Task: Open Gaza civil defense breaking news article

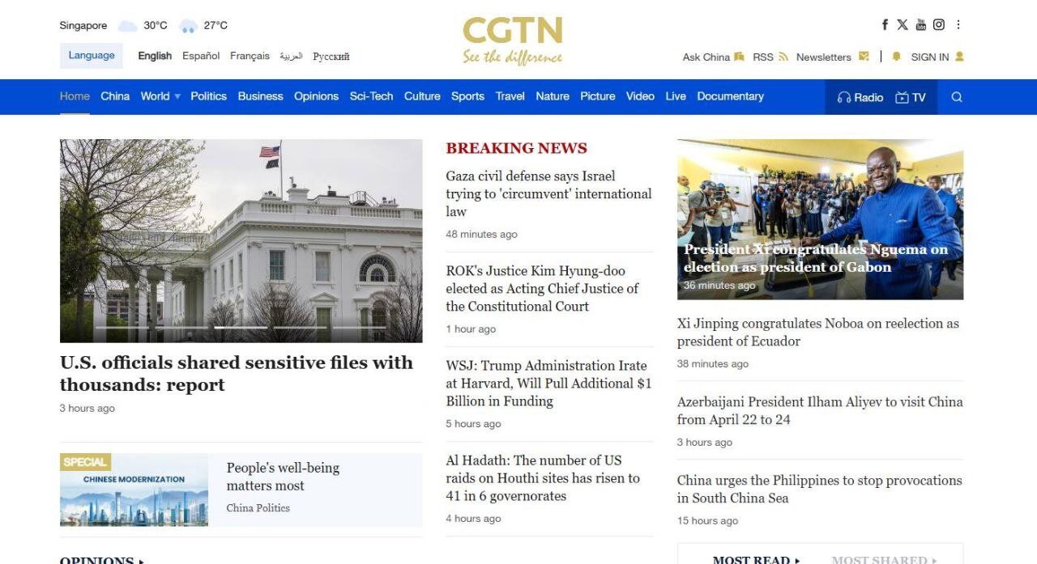Action: 548,193
